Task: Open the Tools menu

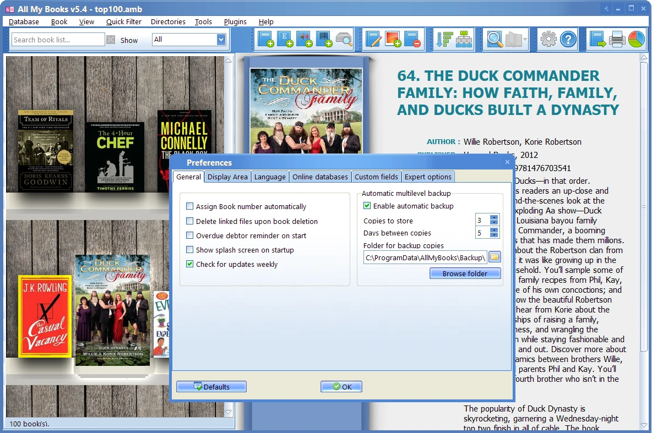Action: (203, 21)
